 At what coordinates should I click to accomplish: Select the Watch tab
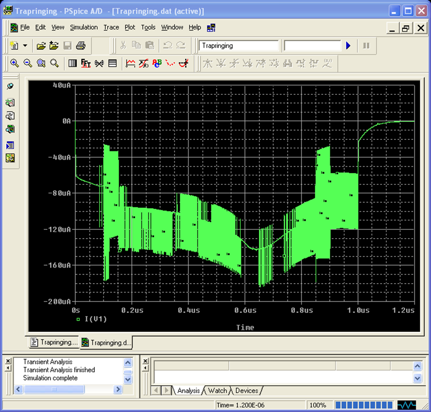(217, 390)
